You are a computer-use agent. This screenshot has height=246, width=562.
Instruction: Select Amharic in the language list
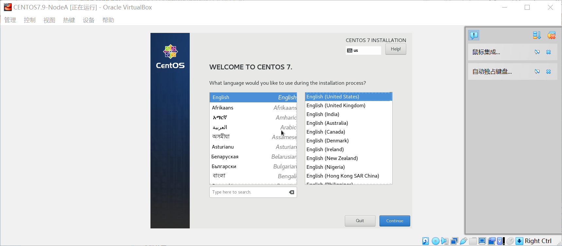coord(253,117)
